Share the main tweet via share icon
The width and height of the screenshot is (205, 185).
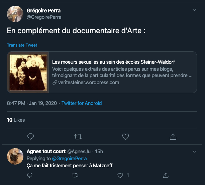[173, 136]
